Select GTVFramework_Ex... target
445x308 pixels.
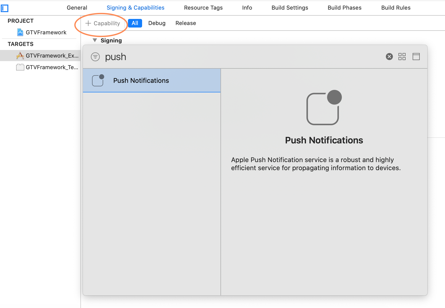tap(40, 56)
